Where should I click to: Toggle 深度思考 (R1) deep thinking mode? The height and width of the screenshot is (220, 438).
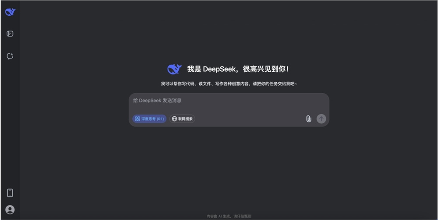149,119
